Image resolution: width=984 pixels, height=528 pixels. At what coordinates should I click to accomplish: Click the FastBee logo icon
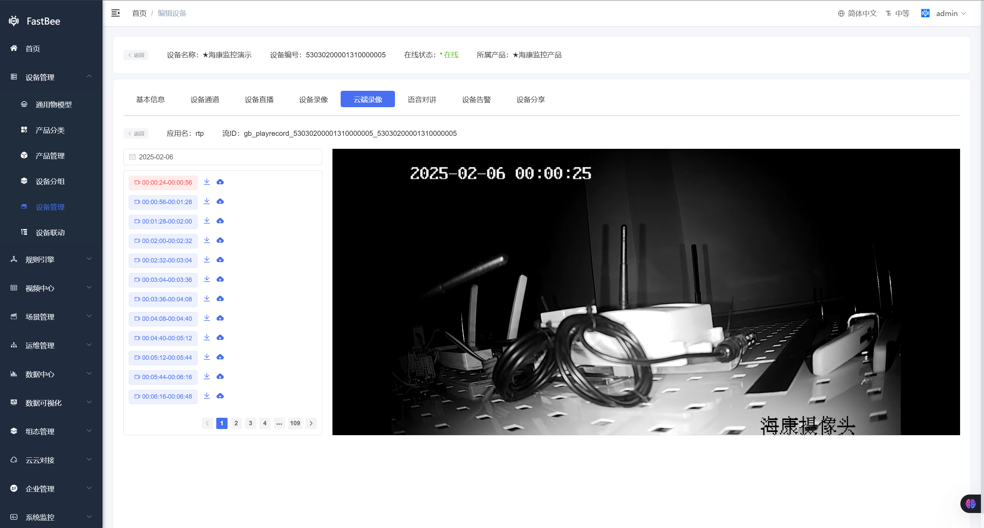coord(14,21)
